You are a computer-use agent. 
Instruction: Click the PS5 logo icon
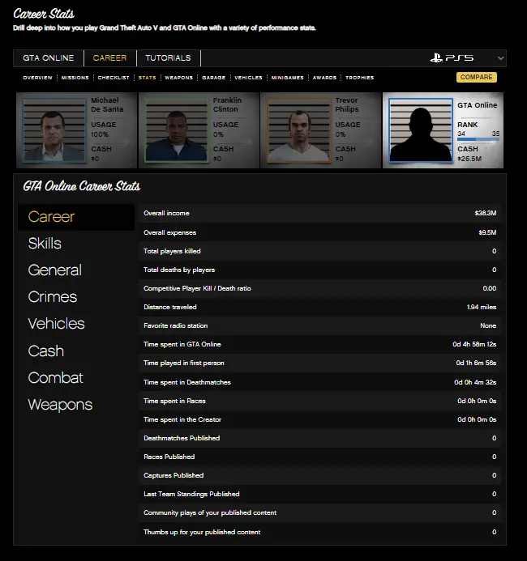click(452, 58)
